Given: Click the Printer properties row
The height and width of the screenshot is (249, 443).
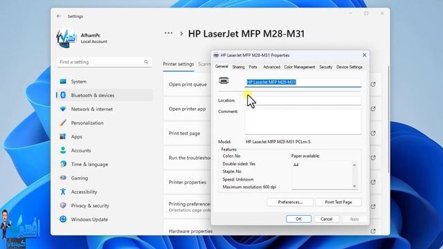Looking at the screenshot, I should coord(188,182).
